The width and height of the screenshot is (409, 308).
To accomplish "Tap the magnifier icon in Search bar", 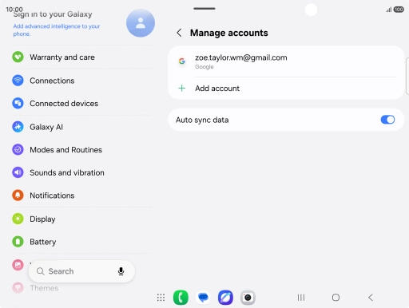I will point(41,271).
